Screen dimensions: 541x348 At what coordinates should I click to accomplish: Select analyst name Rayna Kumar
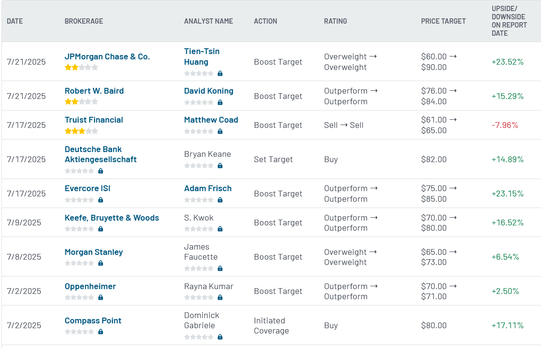coord(209,286)
